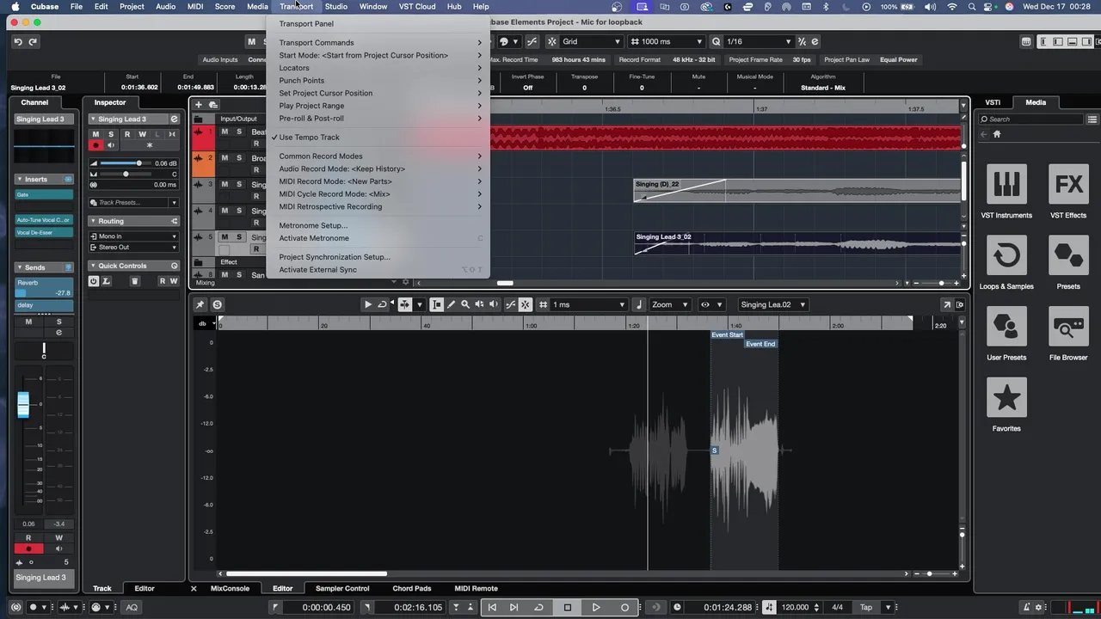
Task: Toggle Record Enable on Singing Lead 3 in Inspector
Action: coord(95,145)
